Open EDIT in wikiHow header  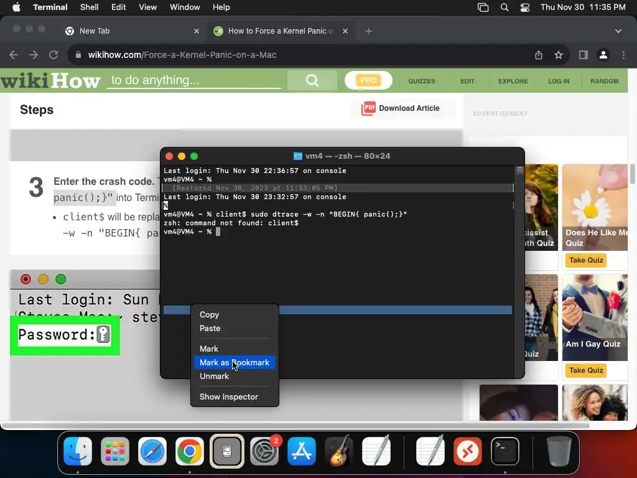tap(467, 81)
